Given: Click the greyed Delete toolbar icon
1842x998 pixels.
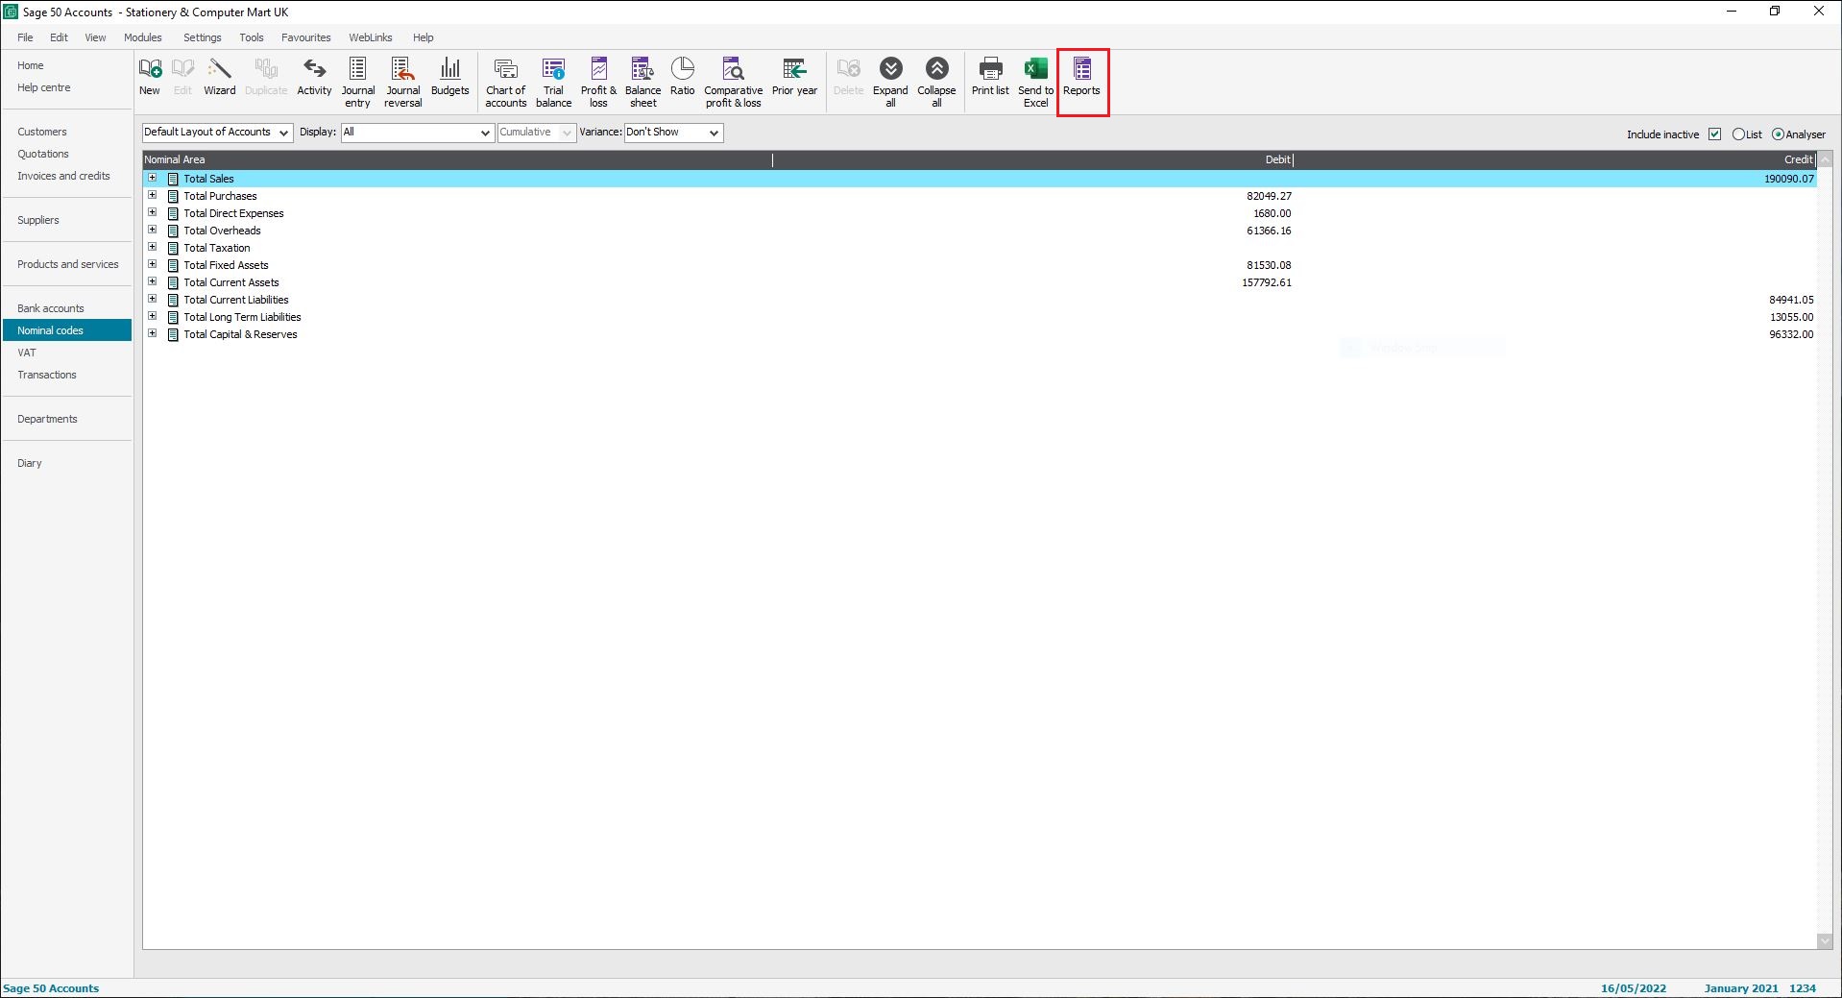Looking at the screenshot, I should tap(848, 77).
